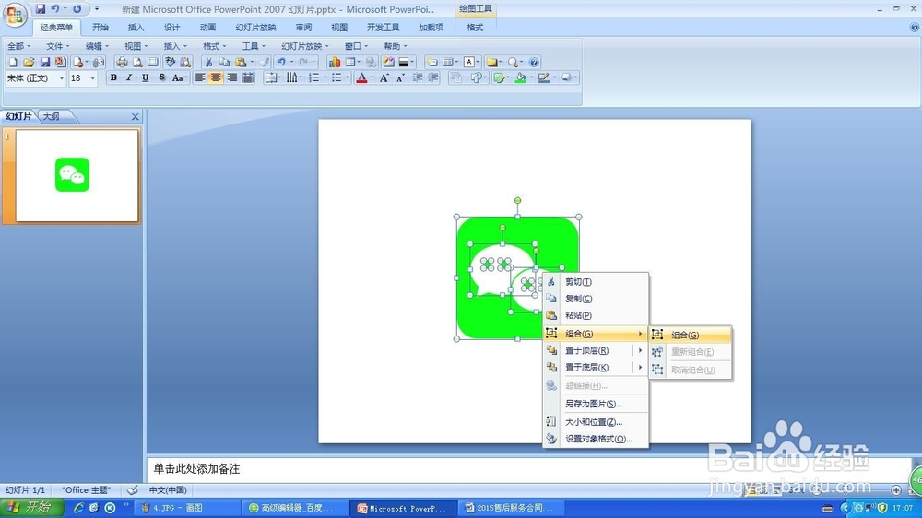The width and height of the screenshot is (922, 518).
Task: Expand the 工具 classic menu
Action: (254, 46)
